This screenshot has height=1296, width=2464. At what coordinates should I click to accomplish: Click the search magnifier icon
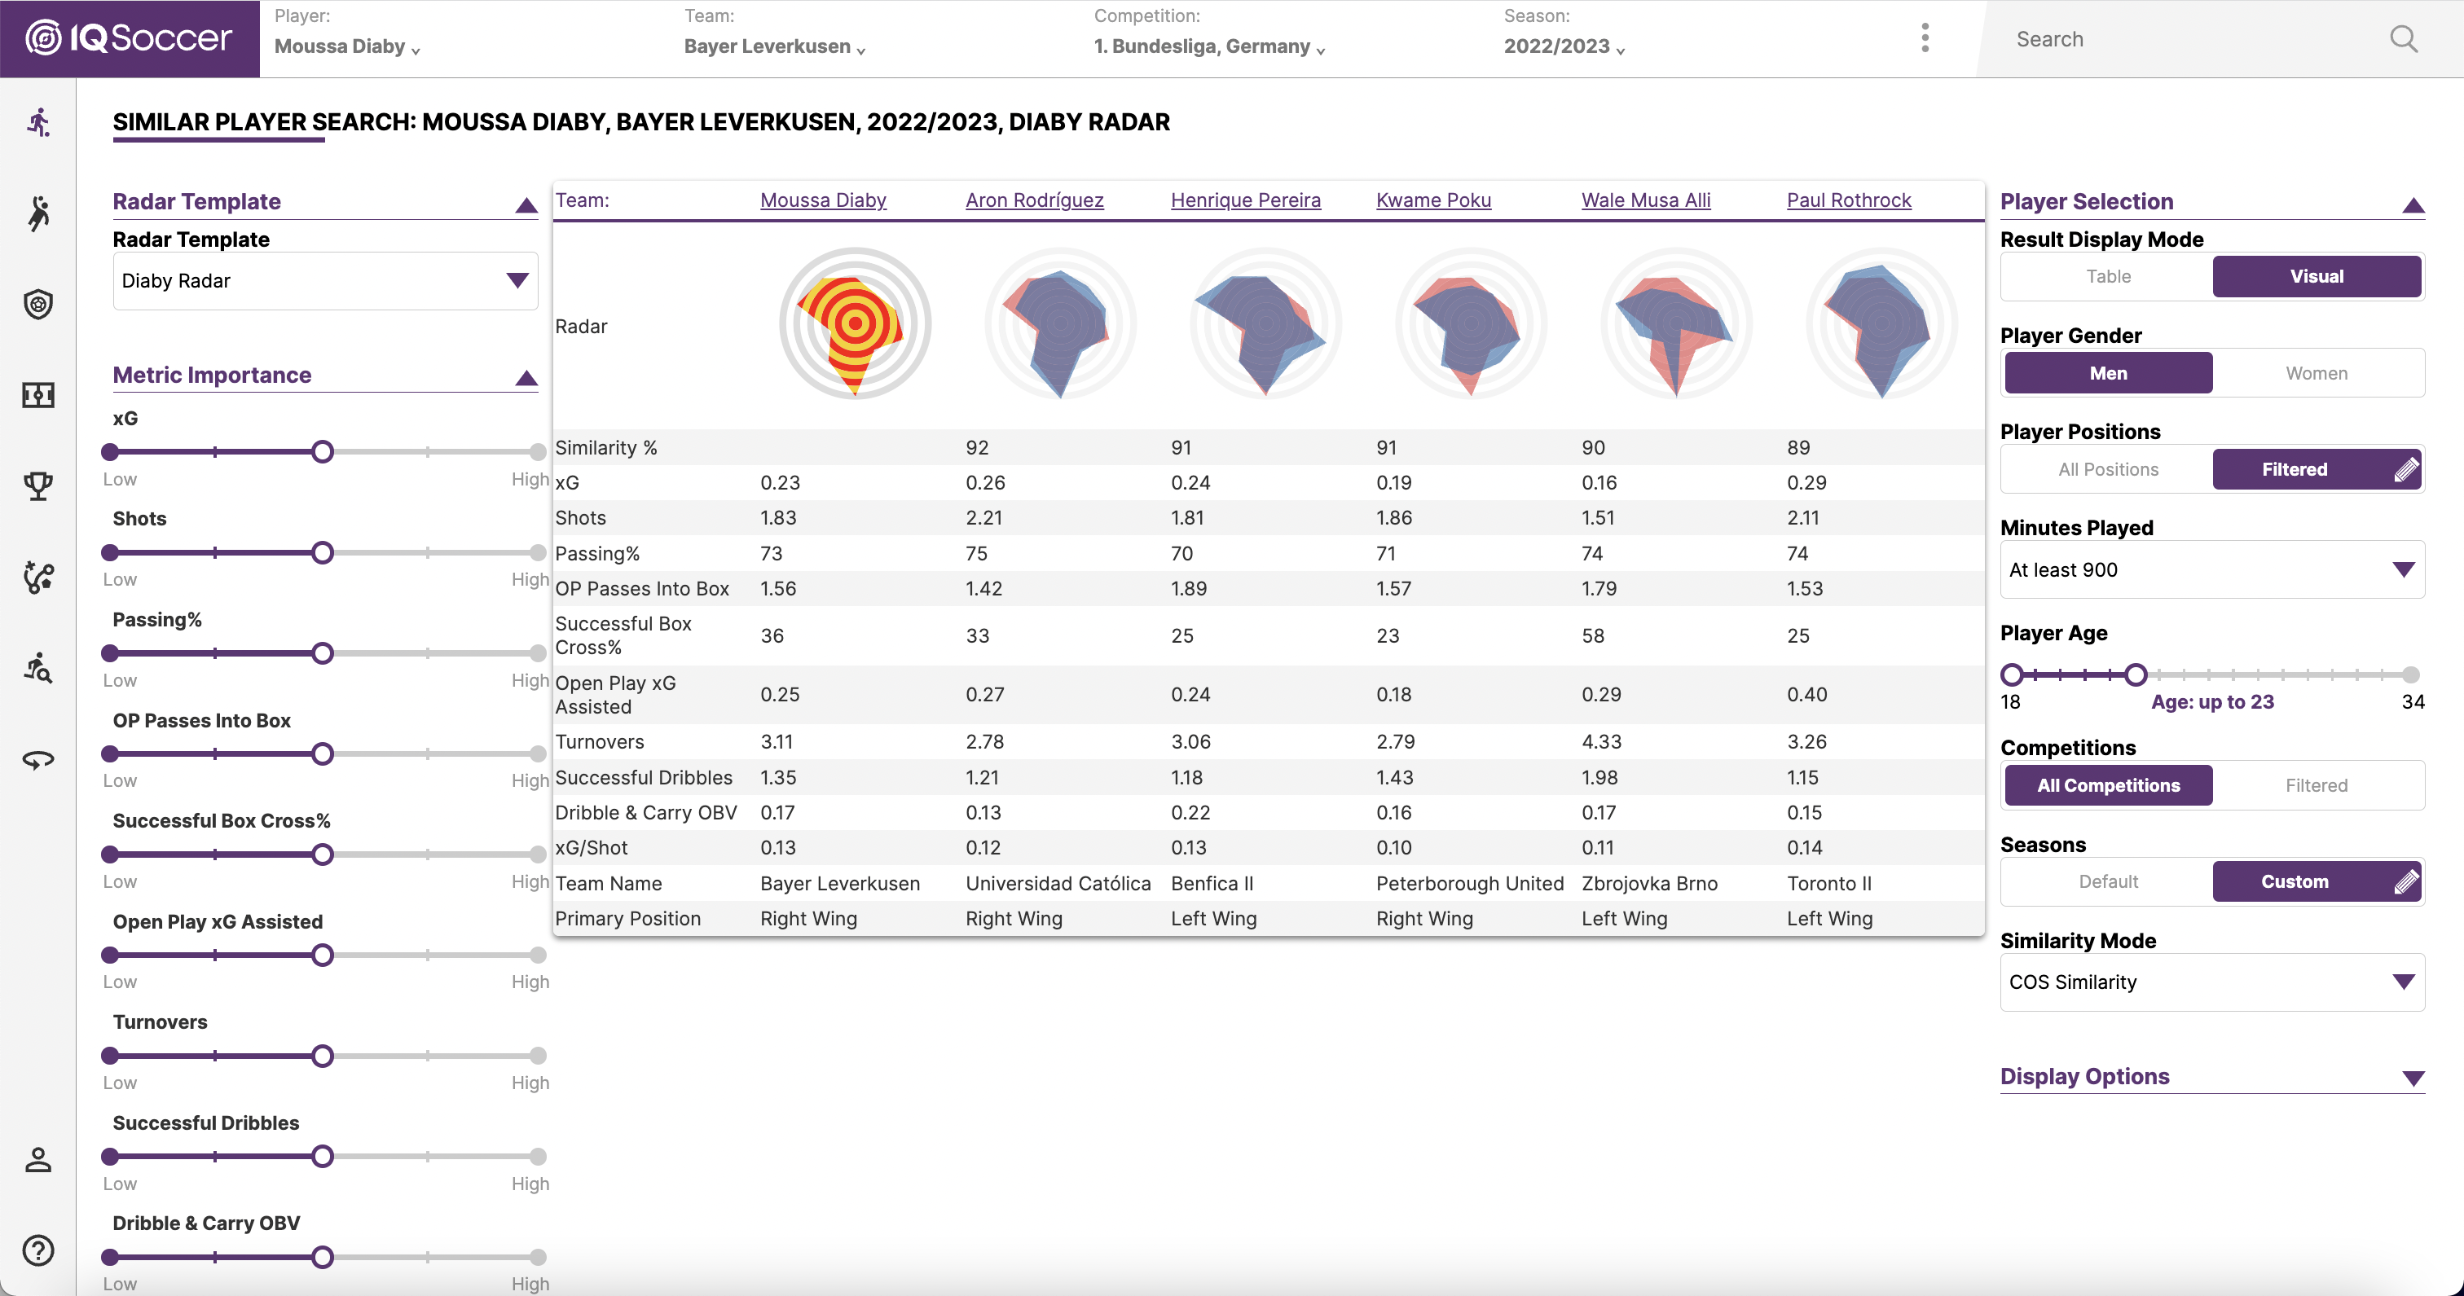(2403, 38)
